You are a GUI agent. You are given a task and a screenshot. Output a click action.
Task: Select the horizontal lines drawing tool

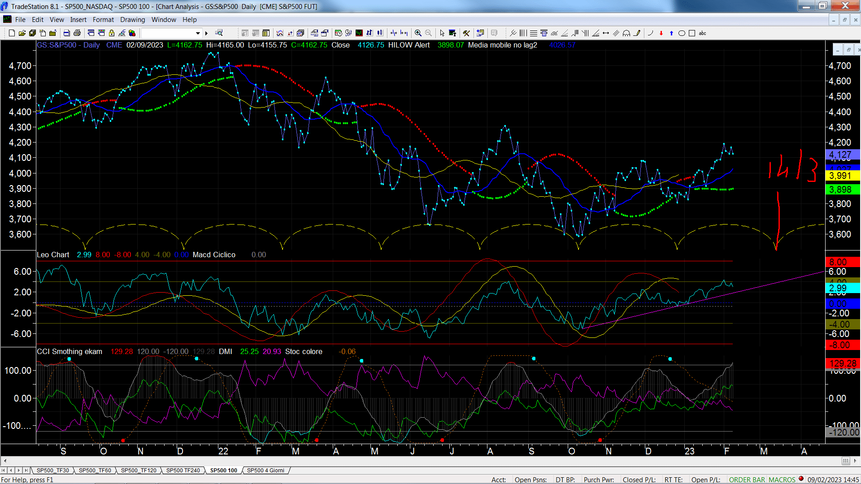[534, 33]
